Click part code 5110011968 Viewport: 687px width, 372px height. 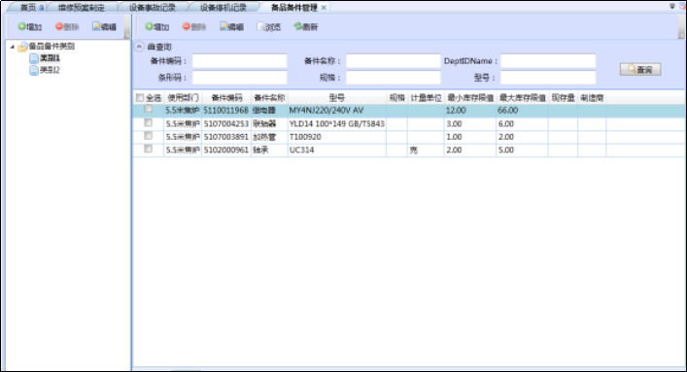[x=226, y=111]
